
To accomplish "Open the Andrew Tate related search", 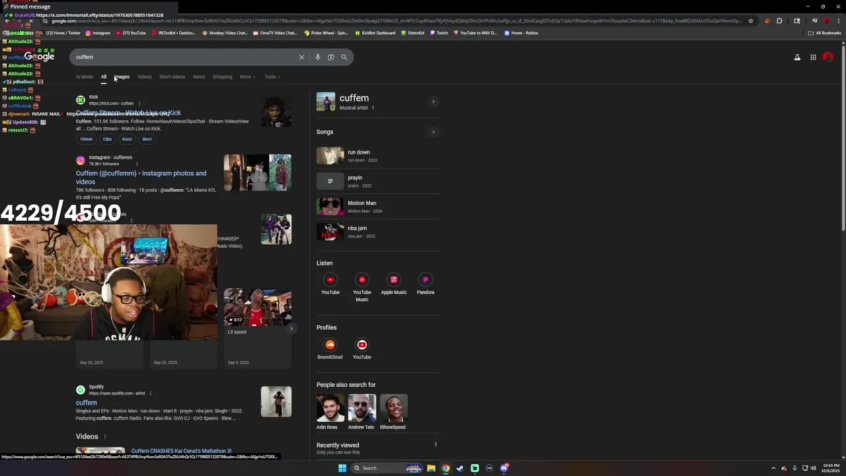I will click(x=362, y=412).
